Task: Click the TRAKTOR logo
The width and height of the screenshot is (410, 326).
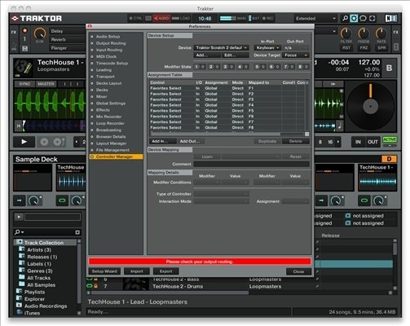Action: (37, 19)
